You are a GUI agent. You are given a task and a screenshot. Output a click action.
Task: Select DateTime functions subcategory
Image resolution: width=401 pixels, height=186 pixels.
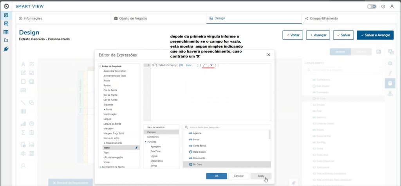(x=155, y=151)
